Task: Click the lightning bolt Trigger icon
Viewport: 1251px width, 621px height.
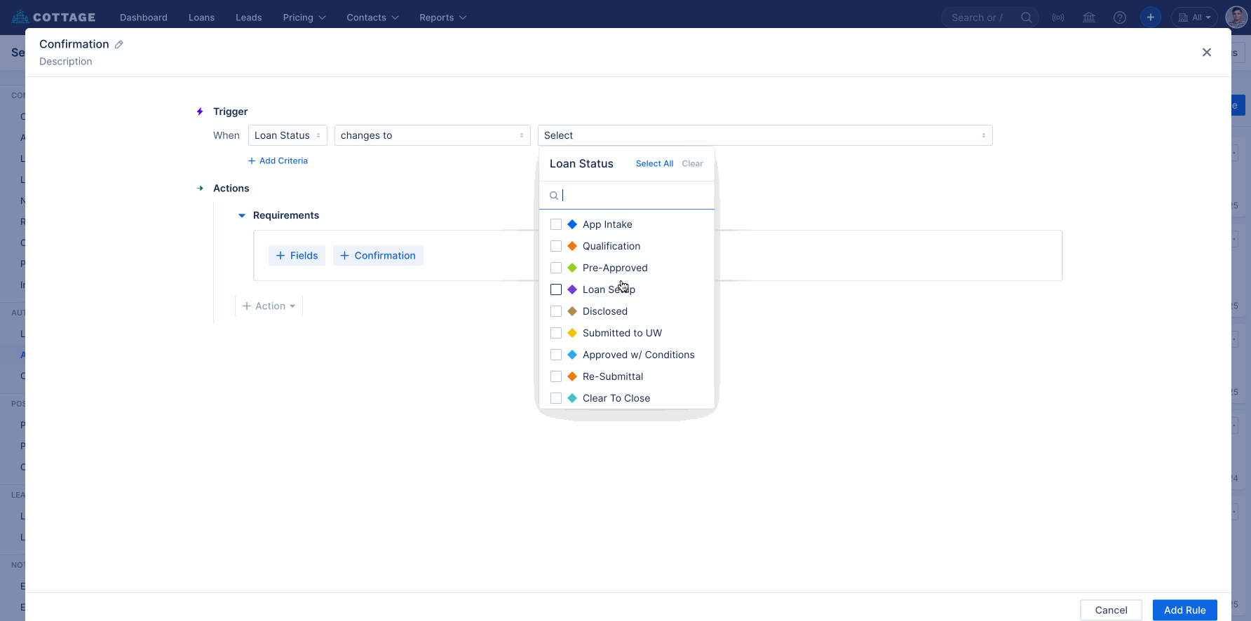Action: coord(200,111)
